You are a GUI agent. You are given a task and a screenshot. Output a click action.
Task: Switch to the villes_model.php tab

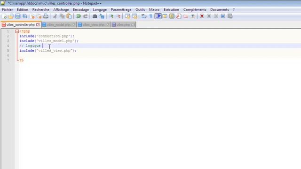[59, 25]
